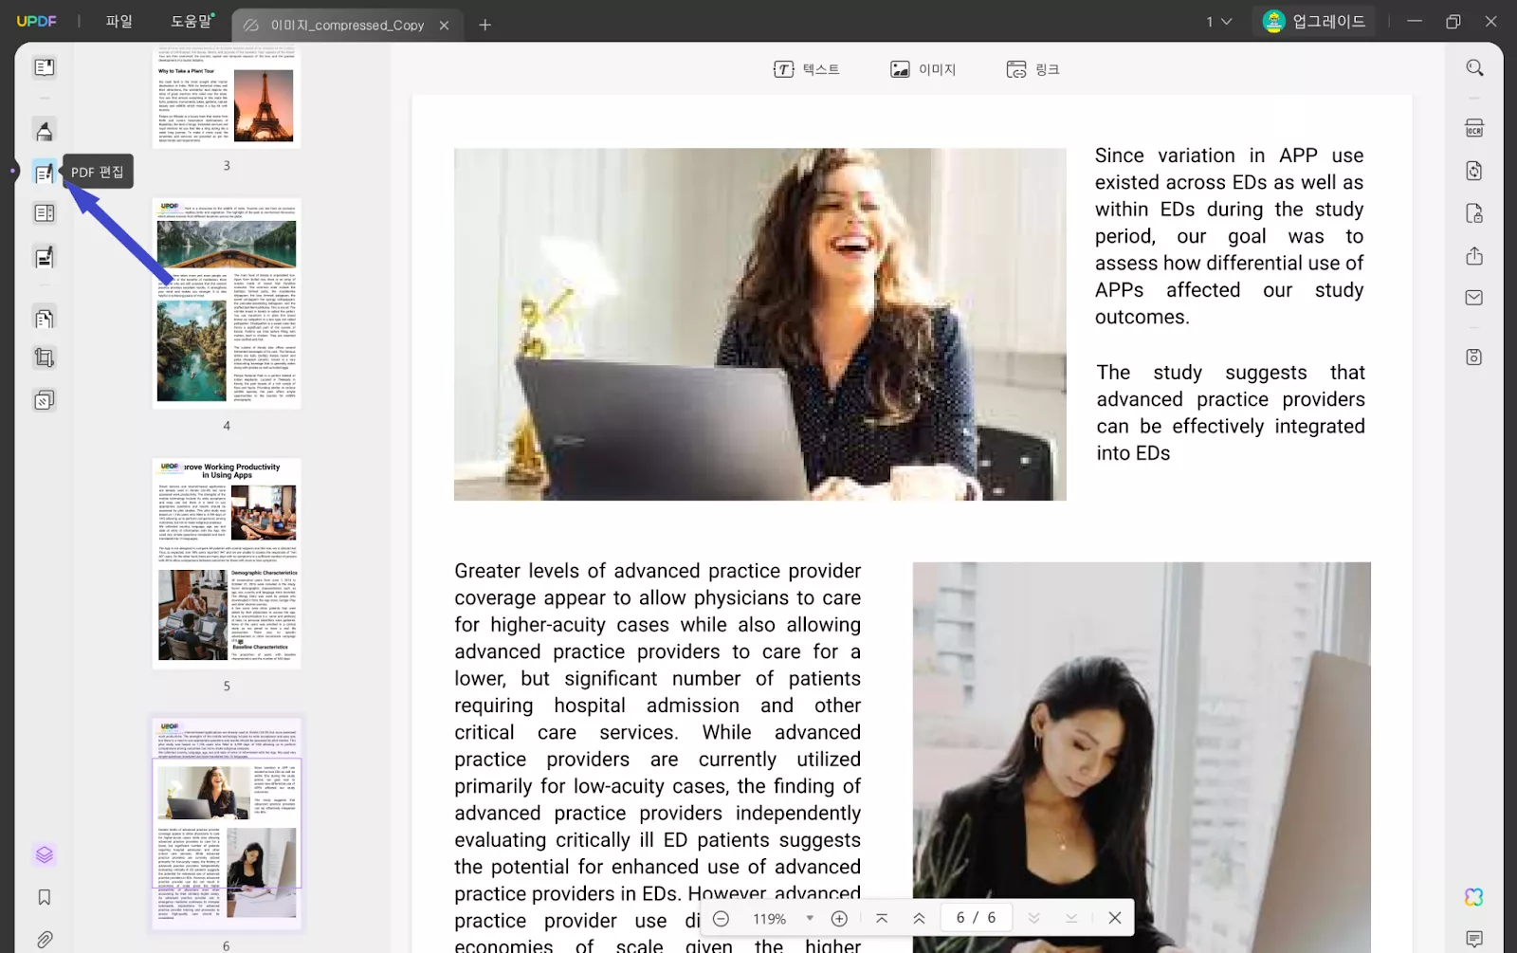Viewport: 1517px width, 953px height.
Task: Expand the window count dropdown showing 1
Action: (x=1218, y=22)
